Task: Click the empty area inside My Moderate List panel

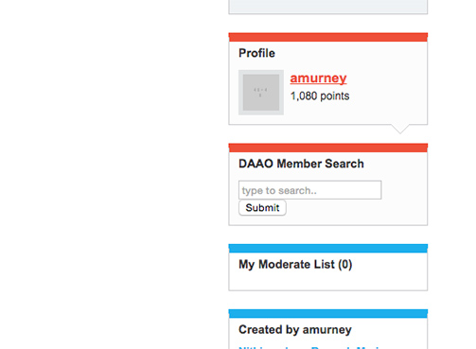Action: click(x=328, y=281)
